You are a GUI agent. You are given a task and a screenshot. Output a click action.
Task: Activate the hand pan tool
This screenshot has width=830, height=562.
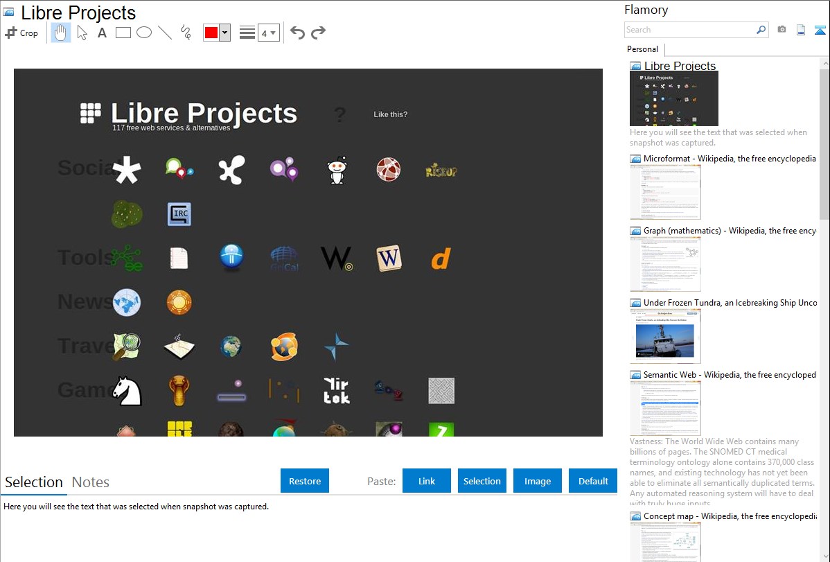click(61, 33)
